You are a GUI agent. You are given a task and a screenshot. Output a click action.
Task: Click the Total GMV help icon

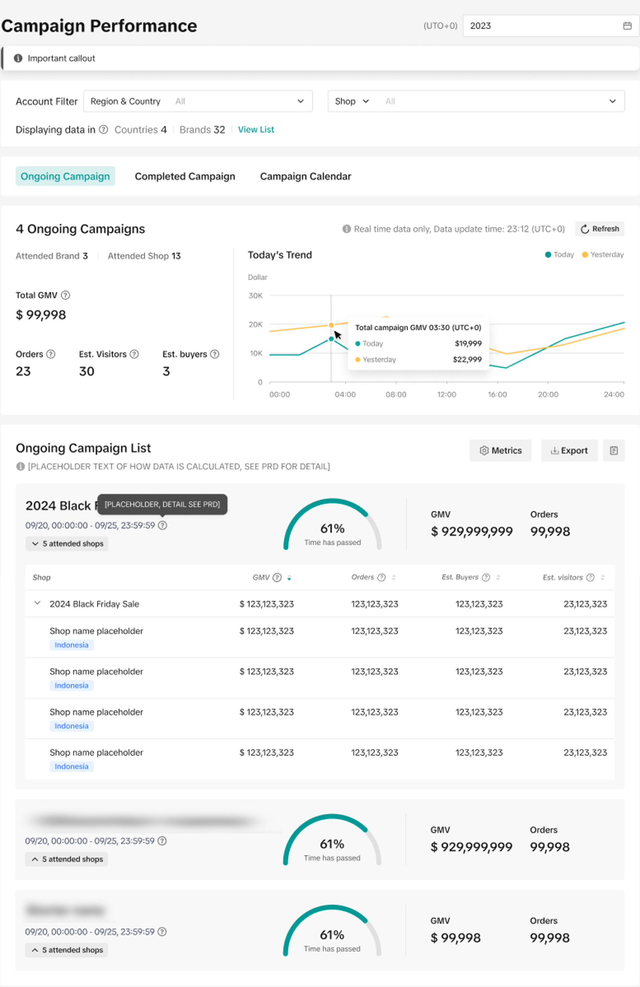pyautogui.click(x=65, y=295)
